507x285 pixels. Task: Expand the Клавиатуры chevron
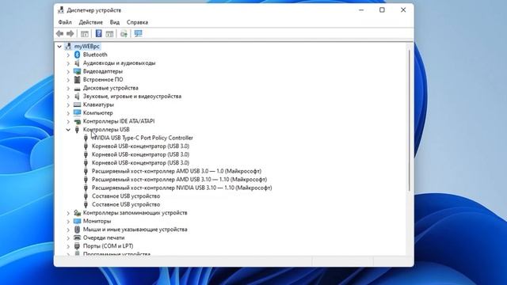click(68, 105)
